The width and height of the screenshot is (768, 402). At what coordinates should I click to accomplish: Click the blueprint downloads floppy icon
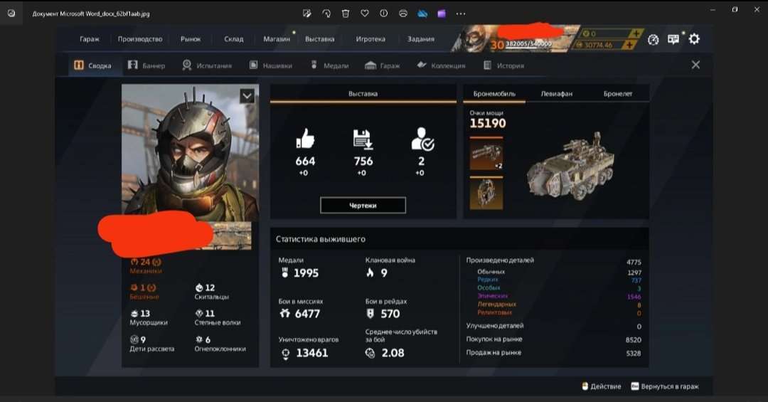pos(363,139)
